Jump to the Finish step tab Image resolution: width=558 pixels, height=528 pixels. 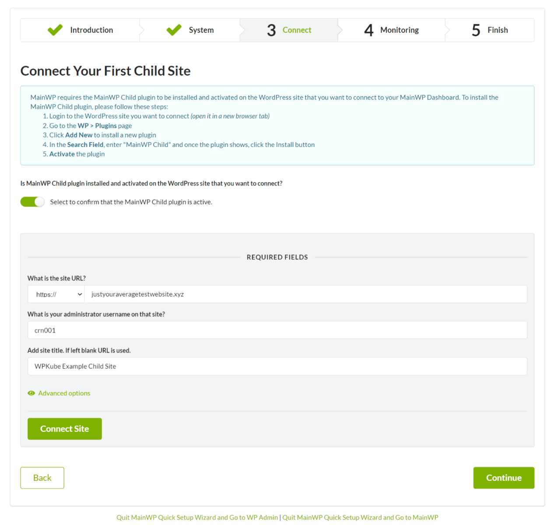pyautogui.click(x=498, y=30)
